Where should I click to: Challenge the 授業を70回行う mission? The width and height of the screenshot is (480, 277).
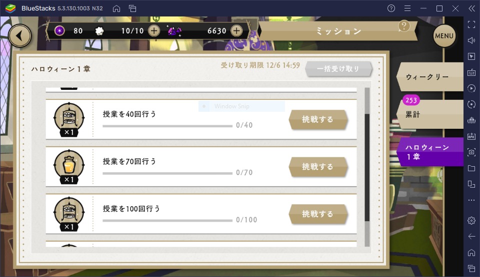coord(318,167)
